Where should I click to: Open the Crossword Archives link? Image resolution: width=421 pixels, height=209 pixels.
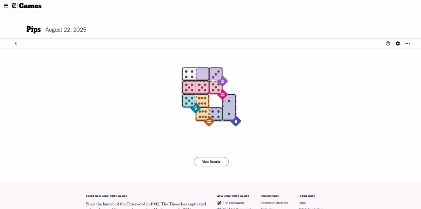pos(274,203)
